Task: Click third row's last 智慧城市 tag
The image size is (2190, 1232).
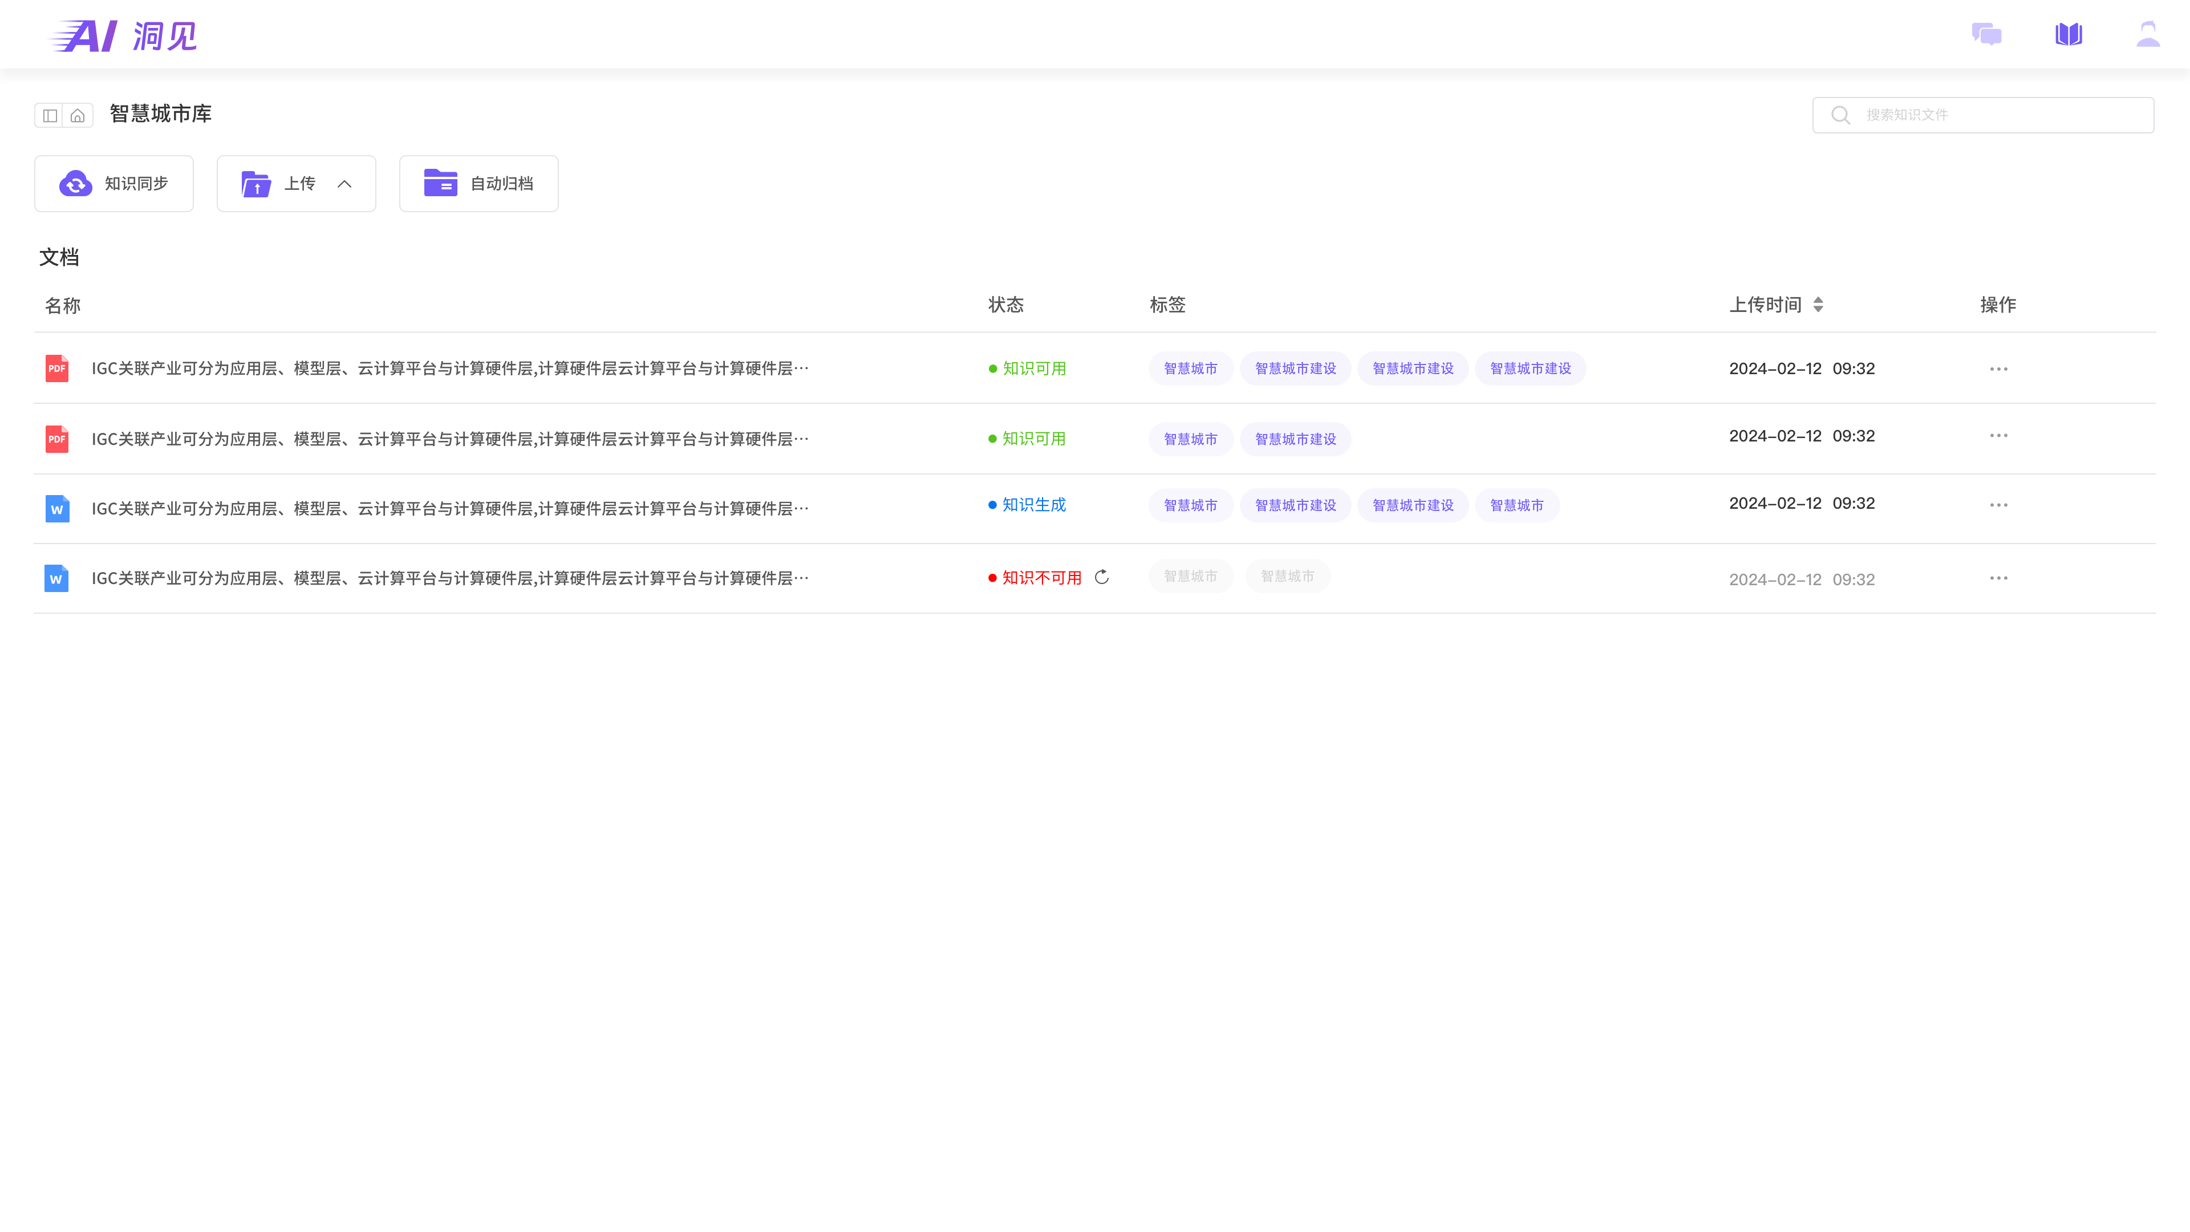Action: [1516, 505]
